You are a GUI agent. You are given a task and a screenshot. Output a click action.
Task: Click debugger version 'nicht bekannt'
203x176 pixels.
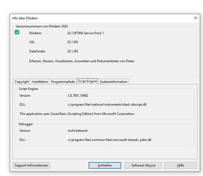(77, 131)
